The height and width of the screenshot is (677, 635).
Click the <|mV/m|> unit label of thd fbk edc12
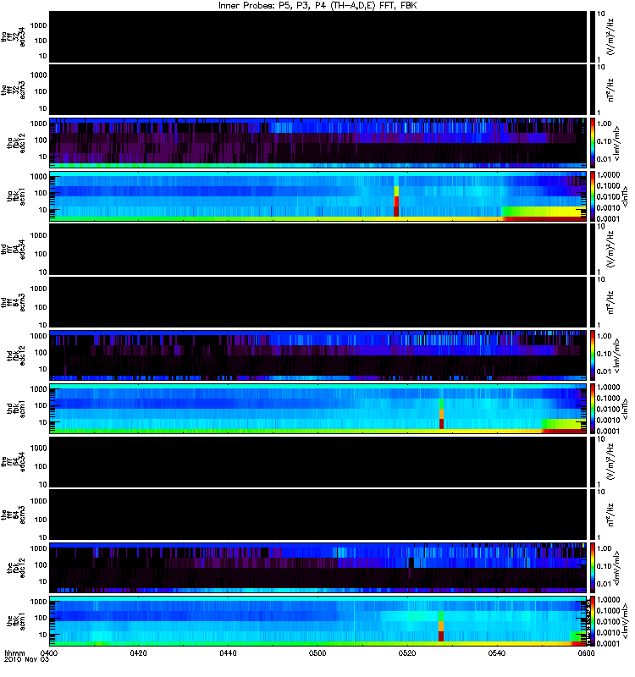pyautogui.click(x=616, y=356)
